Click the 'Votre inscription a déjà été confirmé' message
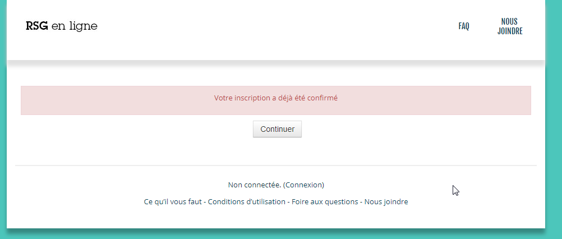The width and height of the screenshot is (562, 239). [276, 98]
